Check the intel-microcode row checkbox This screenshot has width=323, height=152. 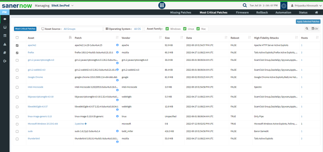(x=17, y=87)
